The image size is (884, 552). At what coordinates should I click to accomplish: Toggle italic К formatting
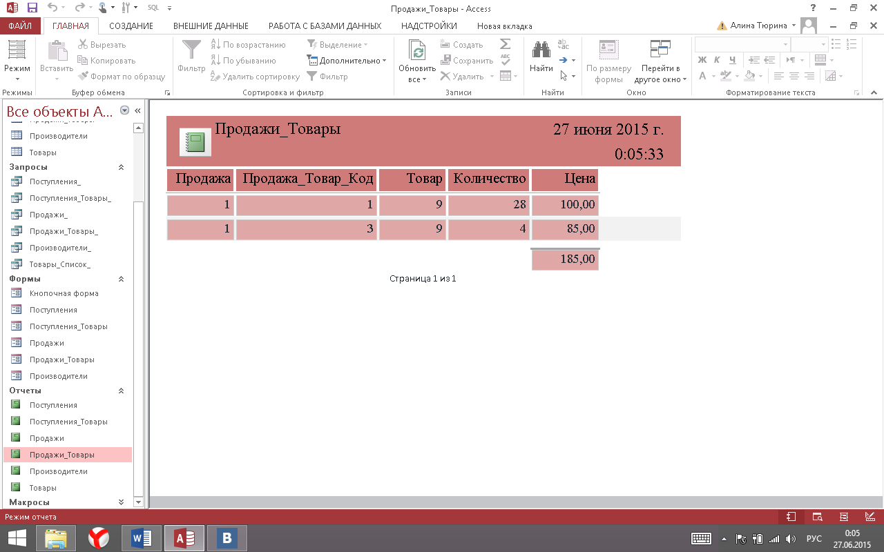click(716, 60)
